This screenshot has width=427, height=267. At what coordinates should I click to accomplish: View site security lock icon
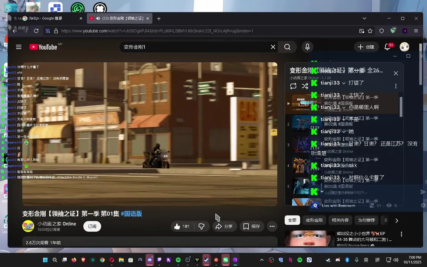tap(56, 31)
